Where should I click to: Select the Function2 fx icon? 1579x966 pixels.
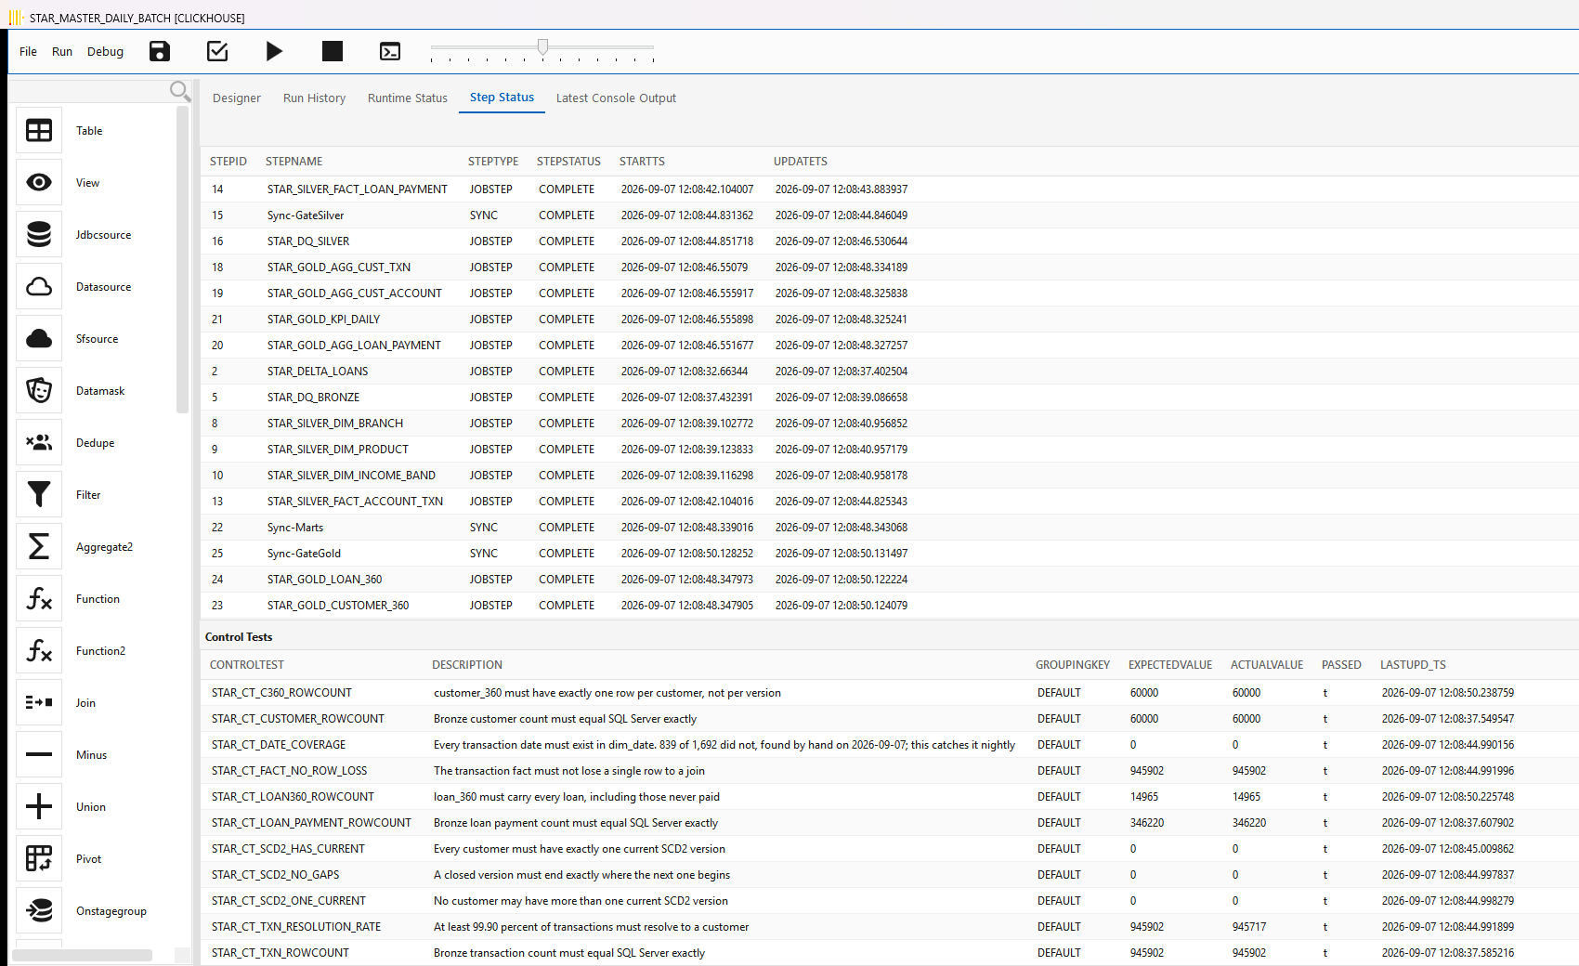pyautogui.click(x=39, y=651)
